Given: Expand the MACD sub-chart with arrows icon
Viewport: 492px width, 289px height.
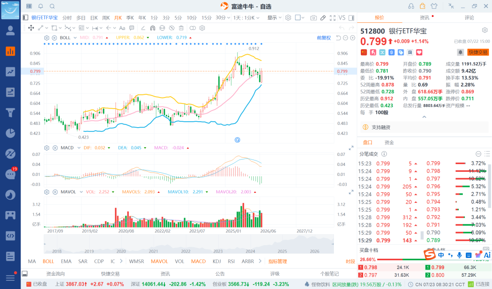Looking at the screenshot, I should (351, 148).
